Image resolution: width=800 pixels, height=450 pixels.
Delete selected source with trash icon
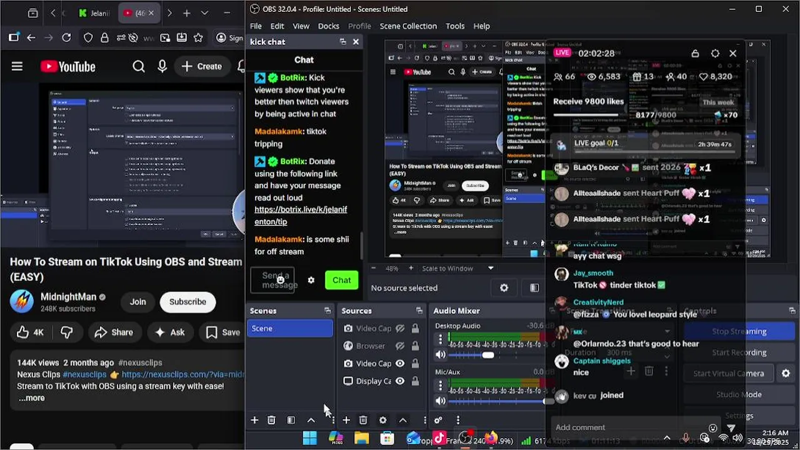(x=363, y=420)
